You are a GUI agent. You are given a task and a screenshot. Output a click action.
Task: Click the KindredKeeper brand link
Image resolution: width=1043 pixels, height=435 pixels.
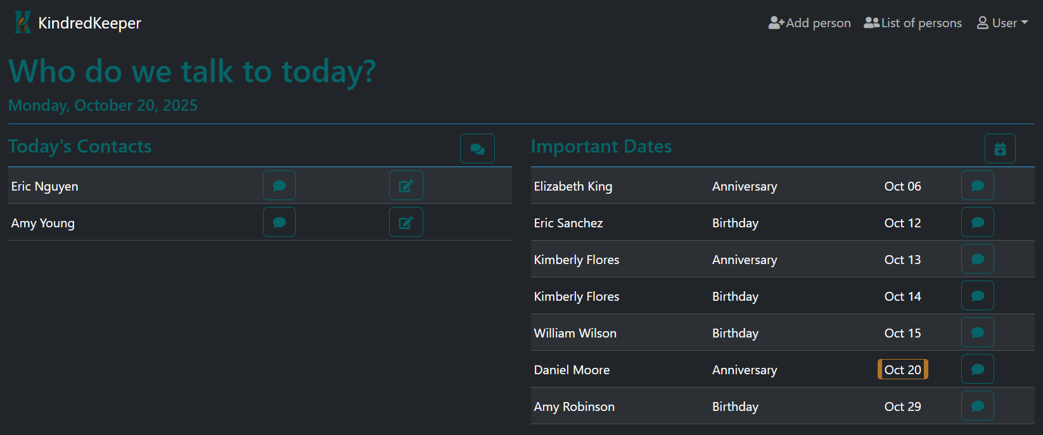89,23
